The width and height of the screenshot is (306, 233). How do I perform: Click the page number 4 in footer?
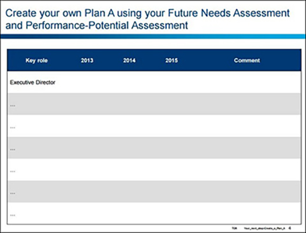point(290,229)
